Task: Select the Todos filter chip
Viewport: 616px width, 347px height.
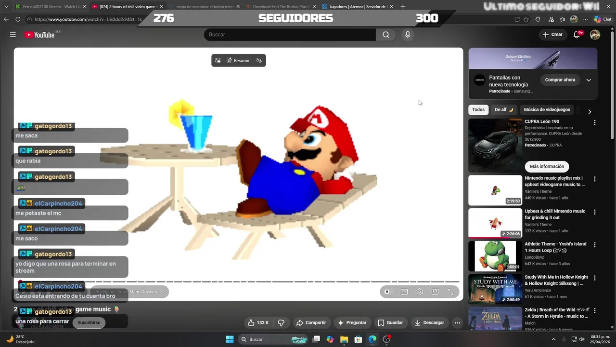Action: point(478,109)
